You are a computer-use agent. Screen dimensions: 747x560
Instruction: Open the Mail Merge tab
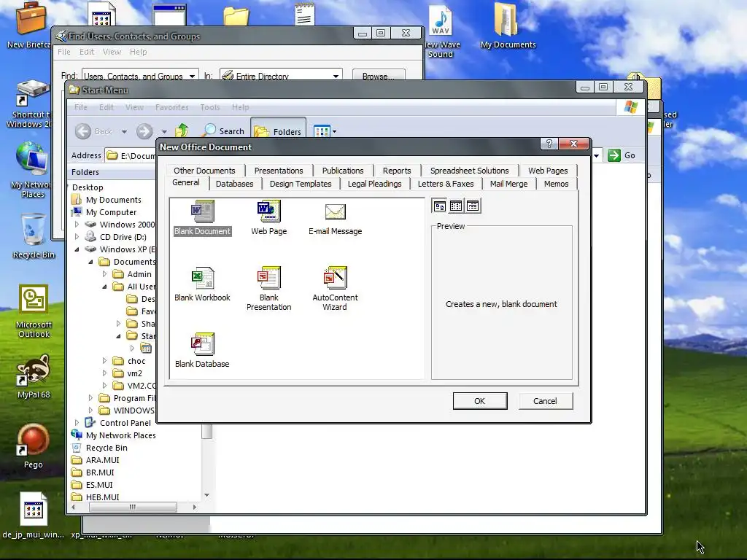pyautogui.click(x=508, y=184)
